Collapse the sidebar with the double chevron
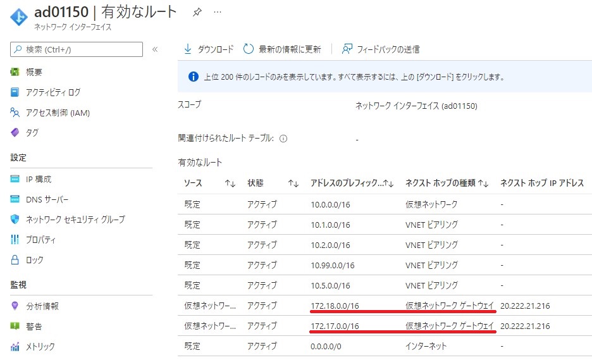The width and height of the screenshot is (592, 360). coord(155,49)
